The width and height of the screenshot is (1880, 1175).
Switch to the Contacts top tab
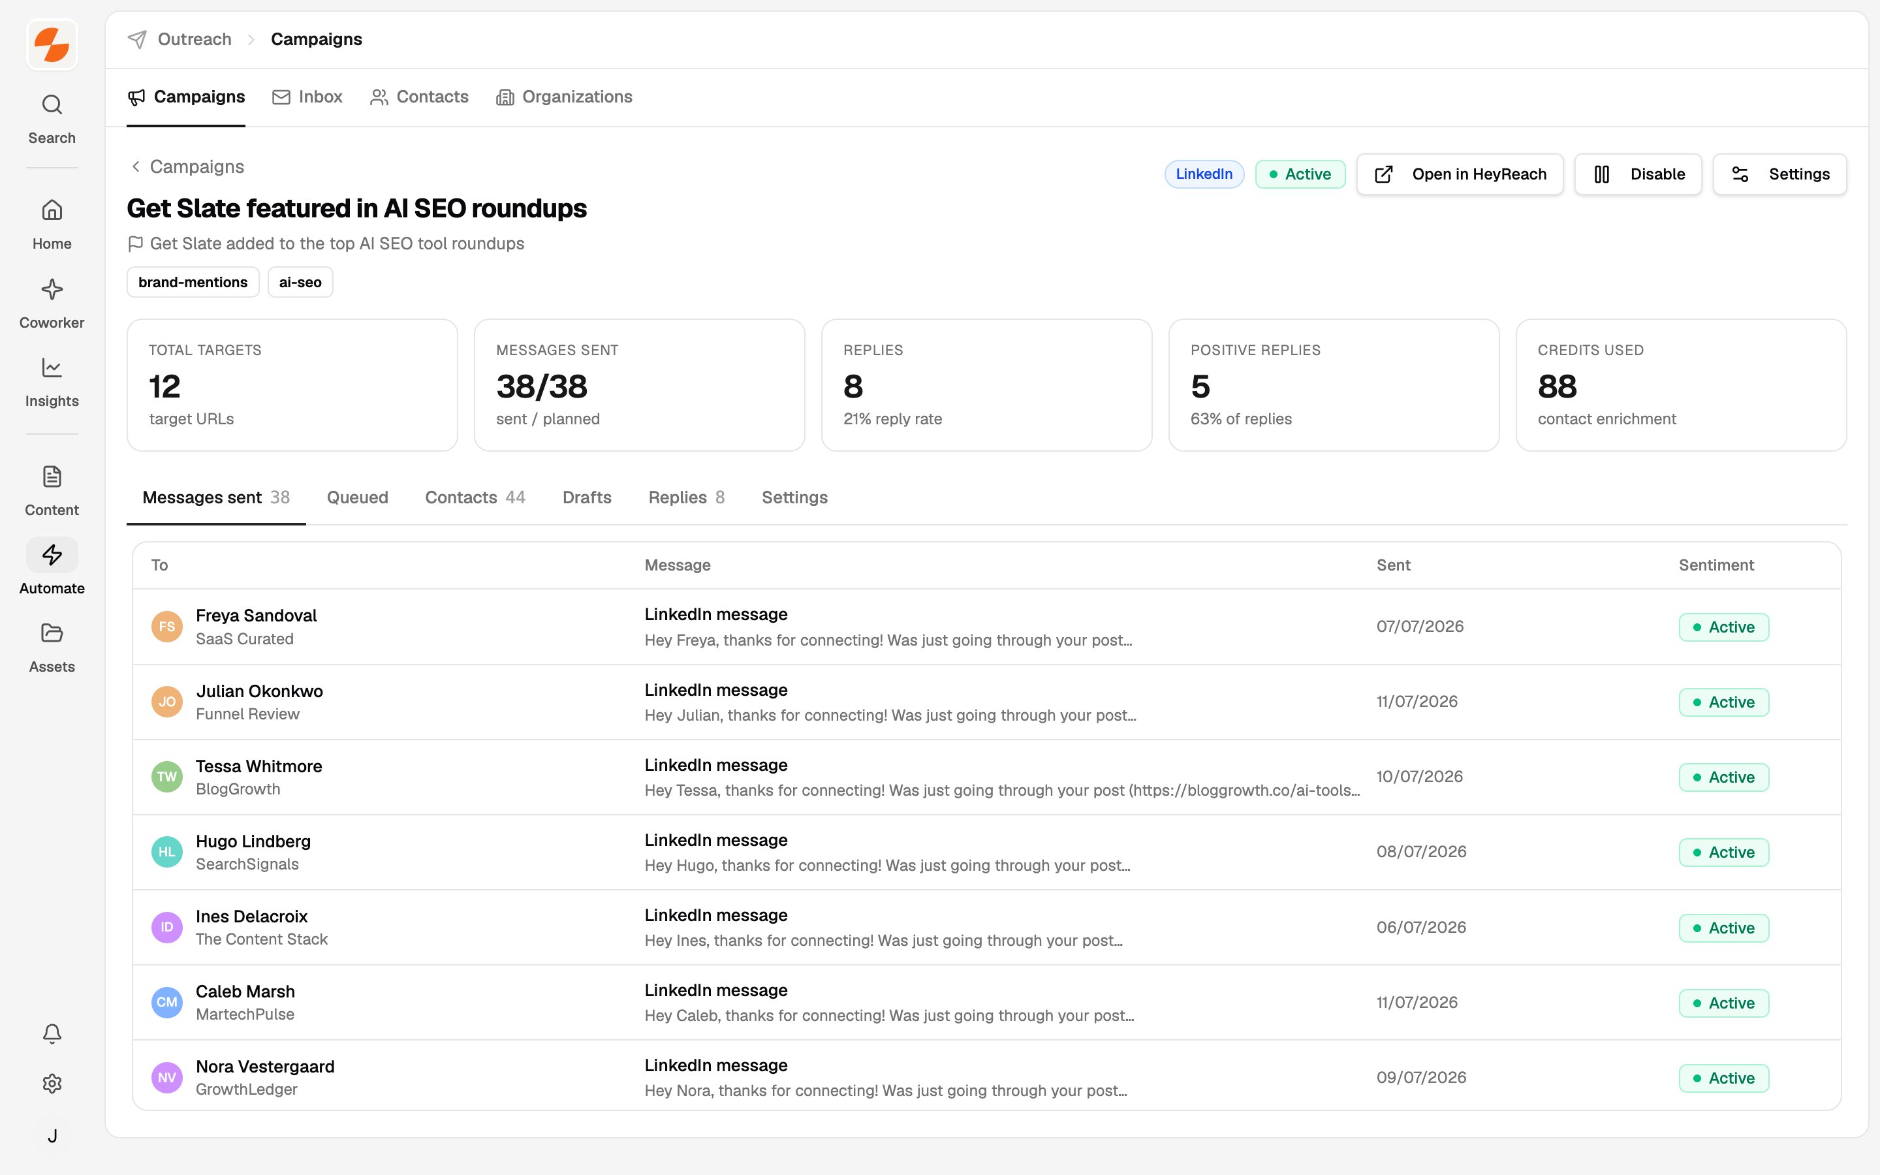[x=420, y=97]
